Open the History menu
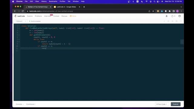 point(44,2)
